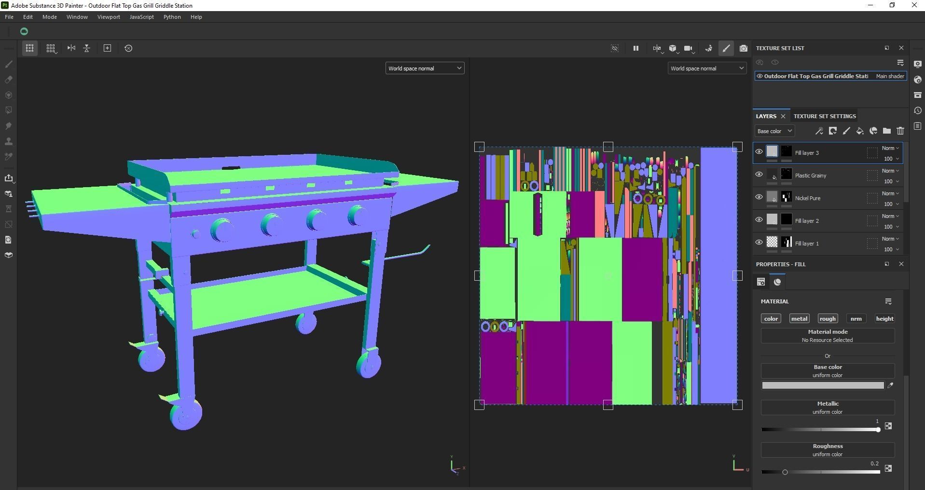Click the Base color uniform color button

(x=828, y=371)
